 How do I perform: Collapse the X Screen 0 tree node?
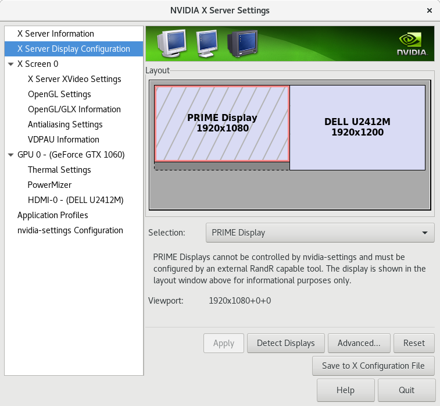11,64
